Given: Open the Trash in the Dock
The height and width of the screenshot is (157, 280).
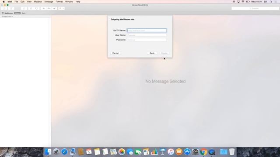Looking at the screenshot, I should [x=232, y=152].
